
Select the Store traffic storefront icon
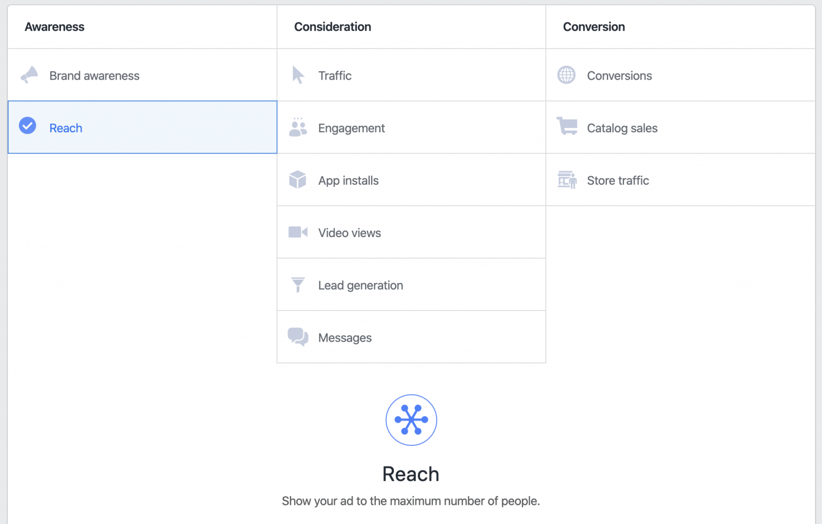tap(567, 180)
